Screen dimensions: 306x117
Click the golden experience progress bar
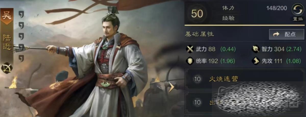coord(244,25)
